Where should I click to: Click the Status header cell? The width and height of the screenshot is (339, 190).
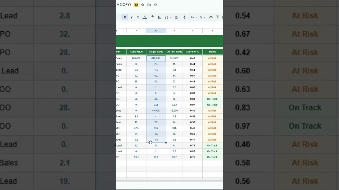pos(212,52)
